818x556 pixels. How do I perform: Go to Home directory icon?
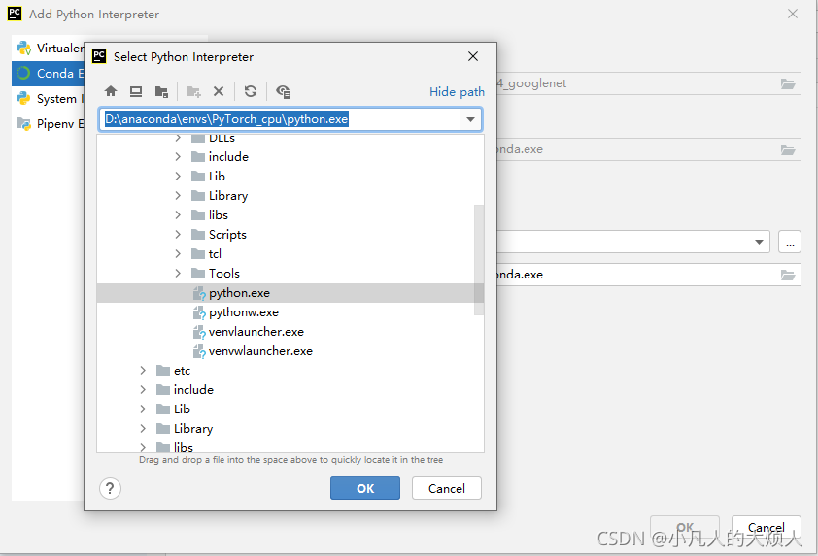(111, 92)
